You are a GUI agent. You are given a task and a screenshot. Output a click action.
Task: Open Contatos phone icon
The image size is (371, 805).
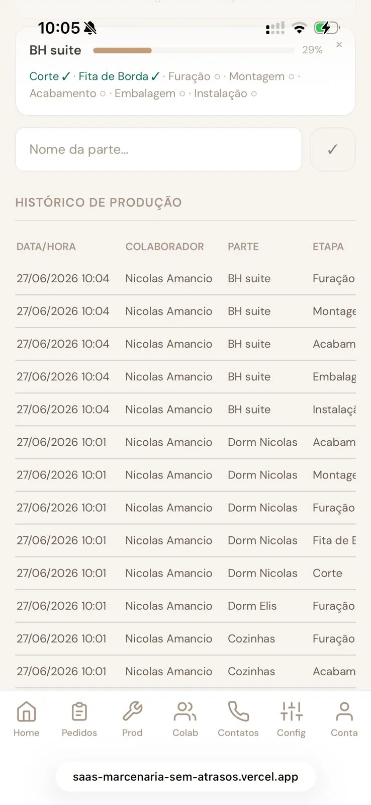coord(238,711)
